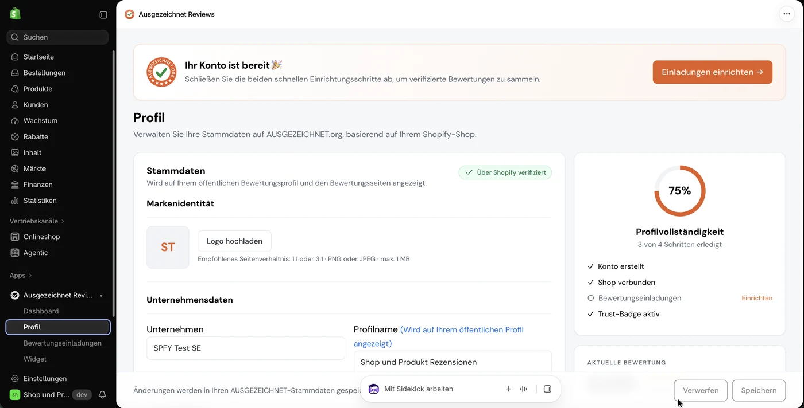This screenshot has width=804, height=408.
Task: Open notifications bell icon
Action: 102,395
